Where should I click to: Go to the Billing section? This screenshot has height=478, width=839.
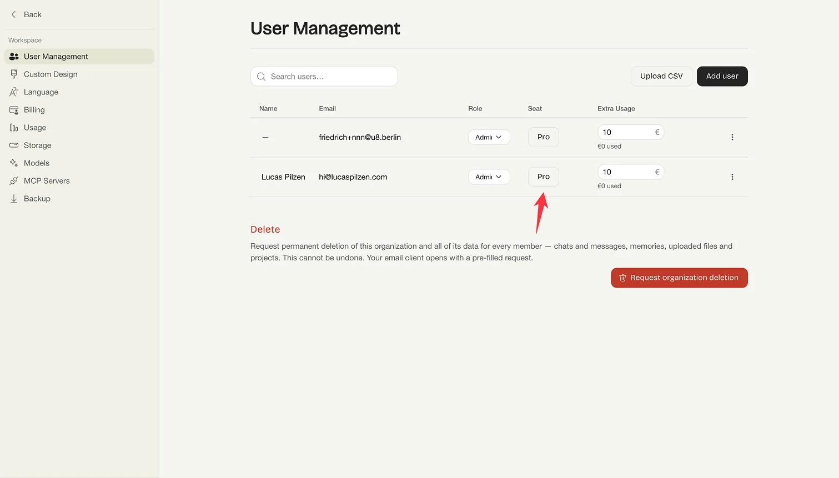point(79,110)
